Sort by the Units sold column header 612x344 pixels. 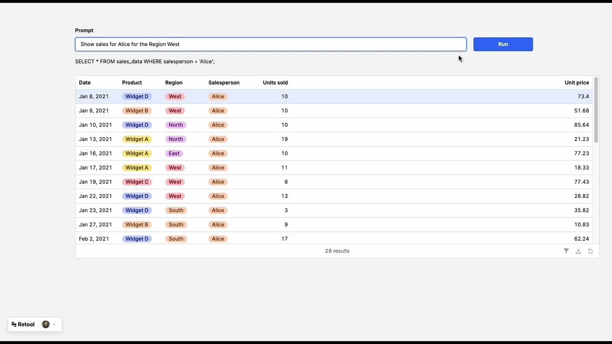coord(275,83)
